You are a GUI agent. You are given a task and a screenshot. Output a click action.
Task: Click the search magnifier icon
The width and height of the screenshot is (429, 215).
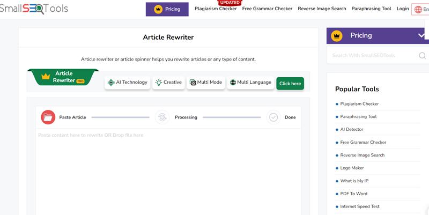point(422,56)
